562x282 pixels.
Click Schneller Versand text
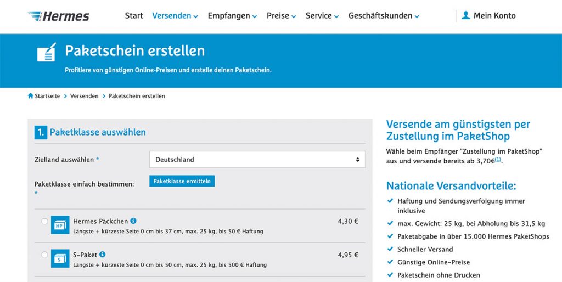coord(425,249)
